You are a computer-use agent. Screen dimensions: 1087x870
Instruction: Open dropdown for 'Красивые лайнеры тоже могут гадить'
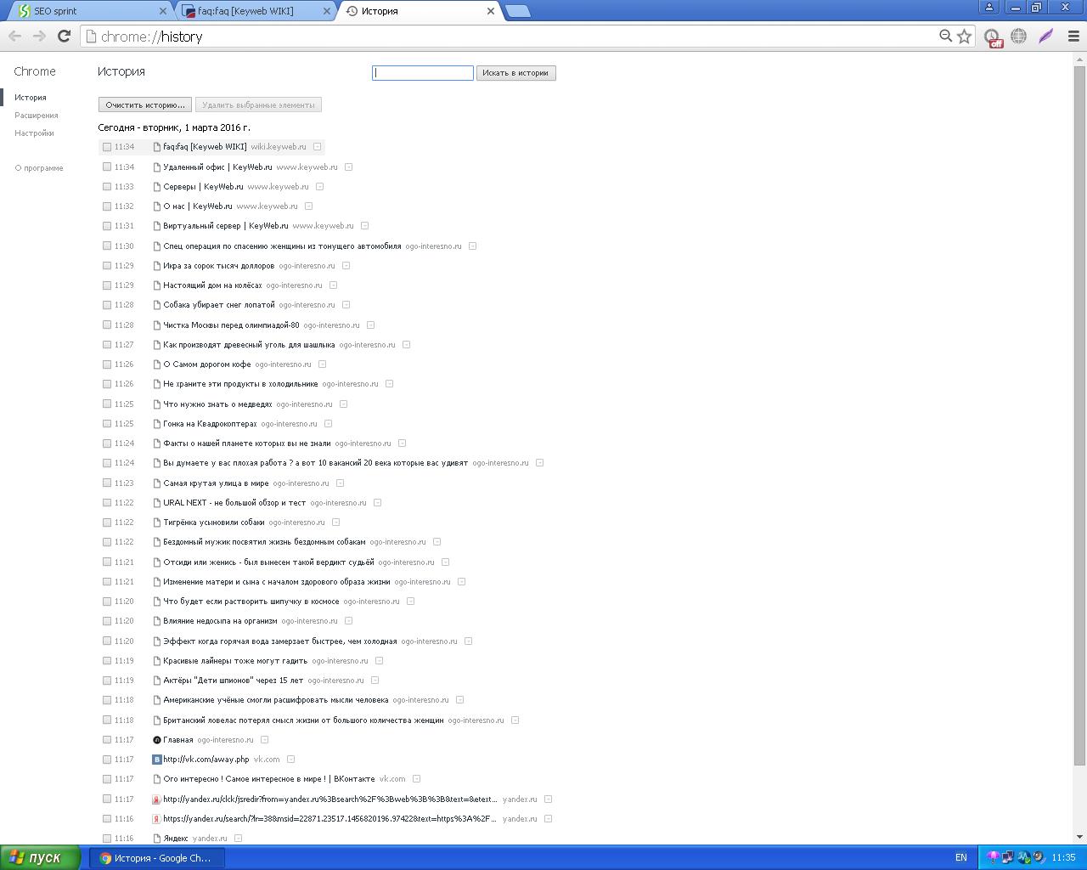379,661
